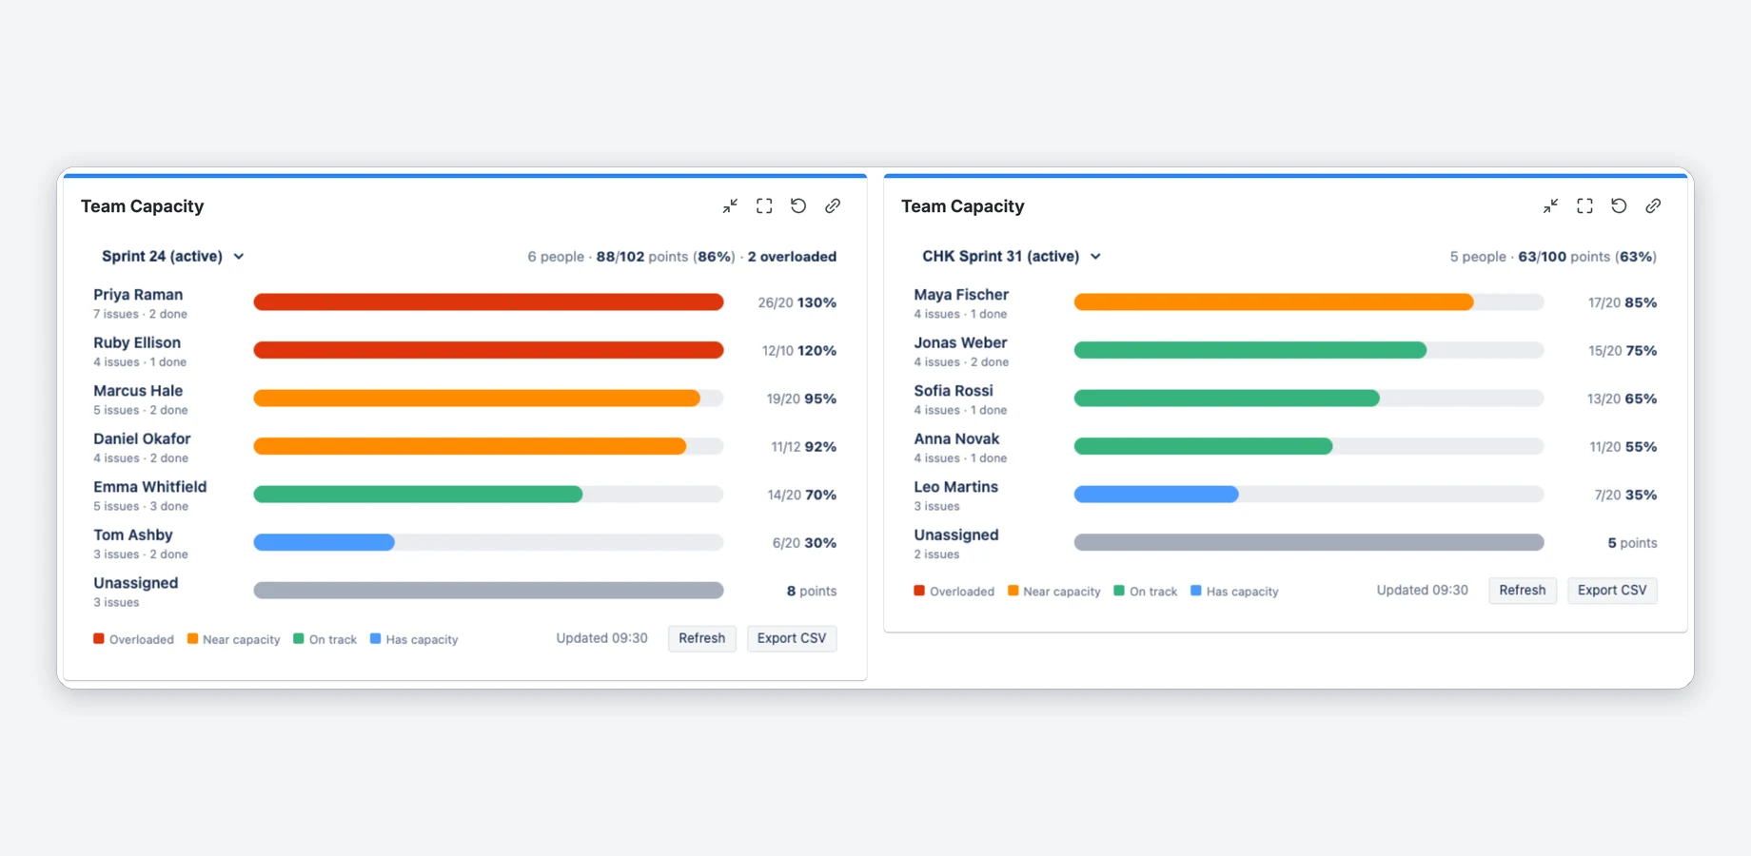Viewport: 1751px width, 856px height.
Task: Click Has capacity swatch in CHK Sprint 31 legend
Action: [1196, 591]
